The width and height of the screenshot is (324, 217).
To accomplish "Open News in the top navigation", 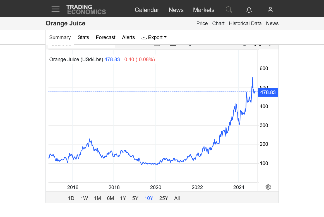I will [x=176, y=10].
